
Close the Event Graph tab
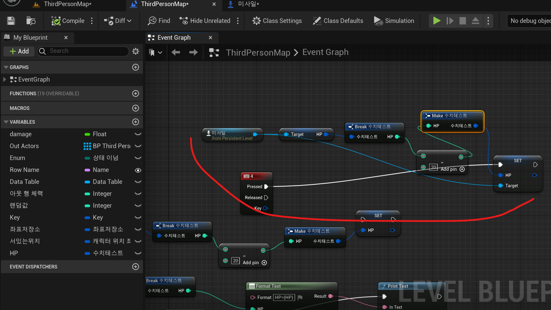[210, 38]
